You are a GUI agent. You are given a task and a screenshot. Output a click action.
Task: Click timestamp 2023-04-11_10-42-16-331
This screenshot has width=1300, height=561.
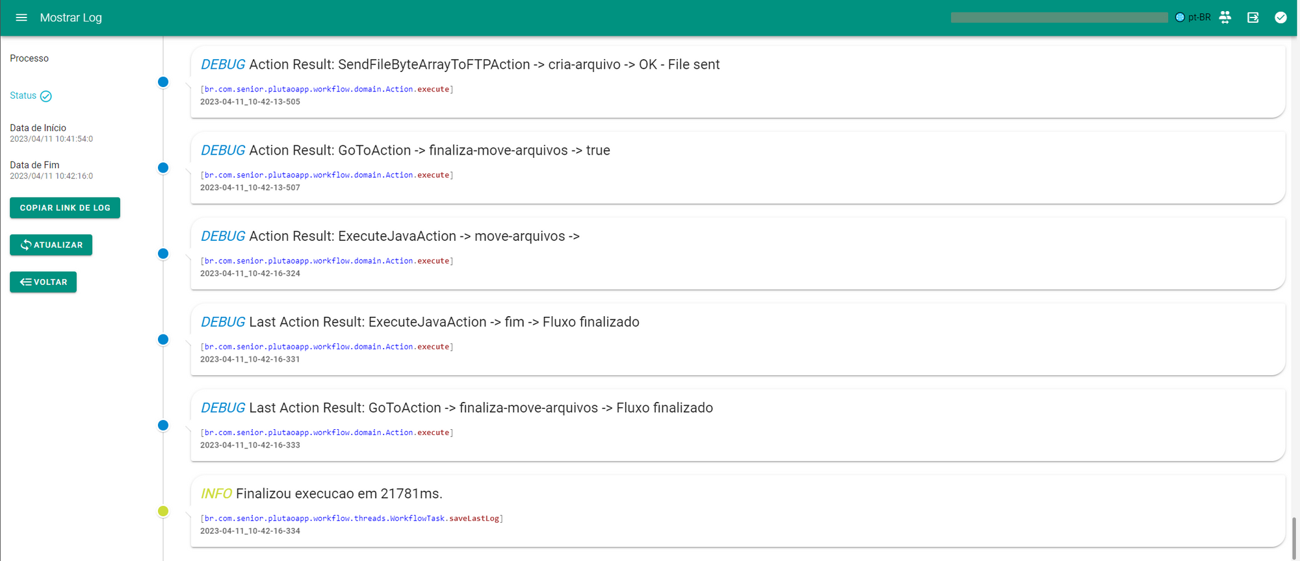250,359
